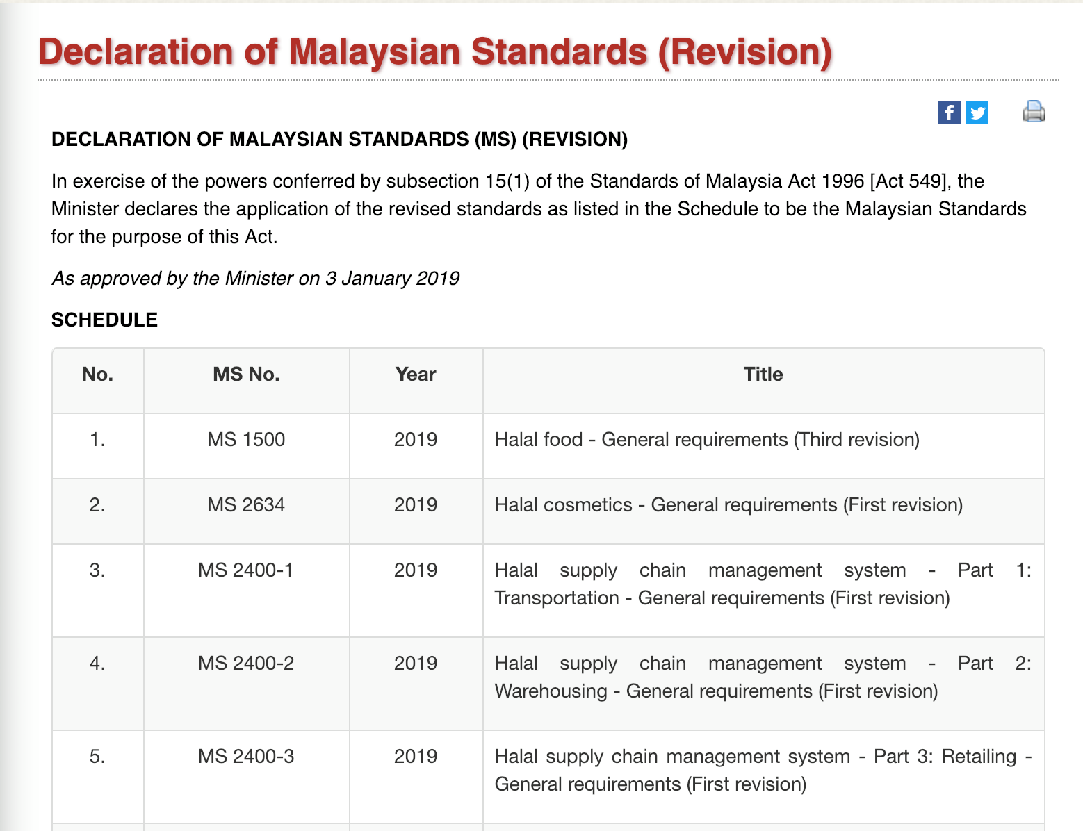
Task: Click the year 2019 in MS 2634 row
Action: pyautogui.click(x=416, y=505)
